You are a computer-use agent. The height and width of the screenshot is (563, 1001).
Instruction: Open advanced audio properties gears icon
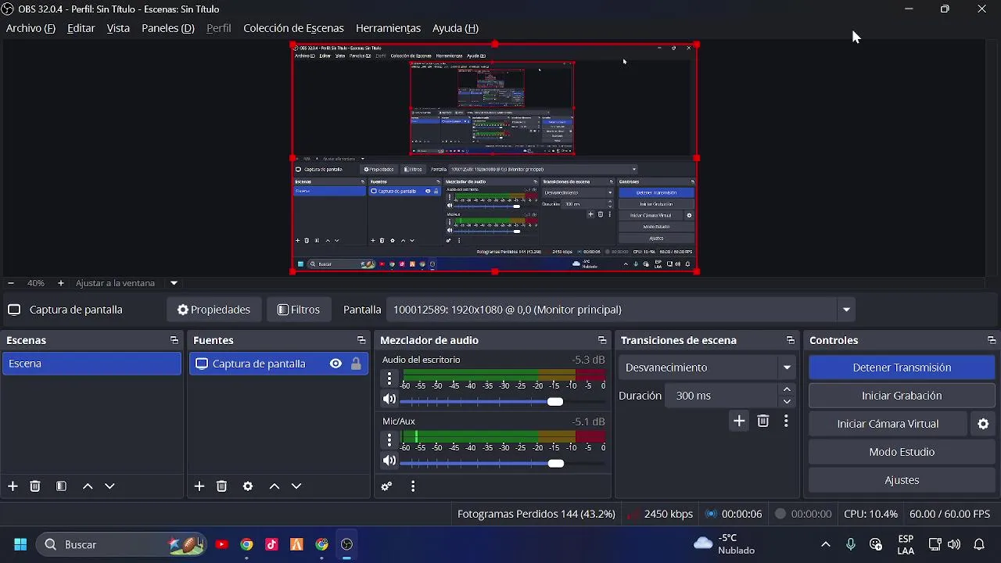tap(386, 486)
